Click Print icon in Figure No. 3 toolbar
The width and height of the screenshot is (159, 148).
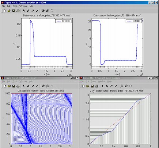[x=18, y=86]
